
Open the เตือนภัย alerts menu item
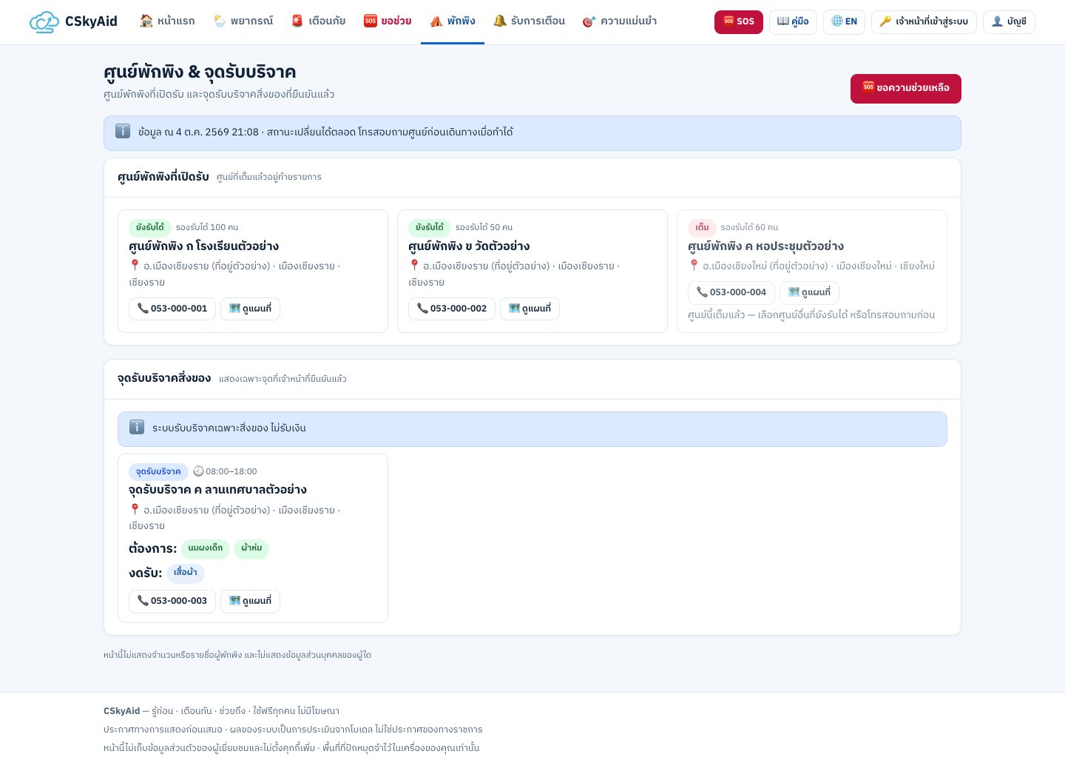(319, 21)
